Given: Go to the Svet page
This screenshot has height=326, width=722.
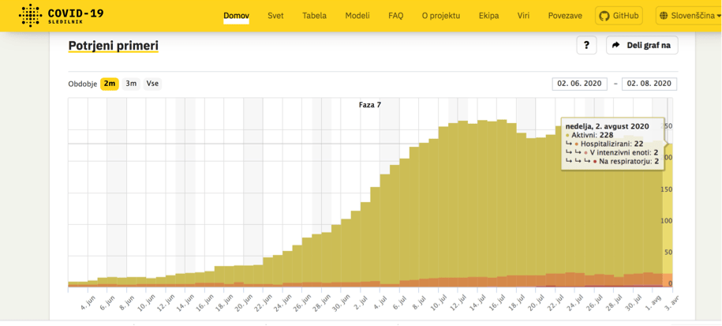Looking at the screenshot, I should pyautogui.click(x=275, y=16).
